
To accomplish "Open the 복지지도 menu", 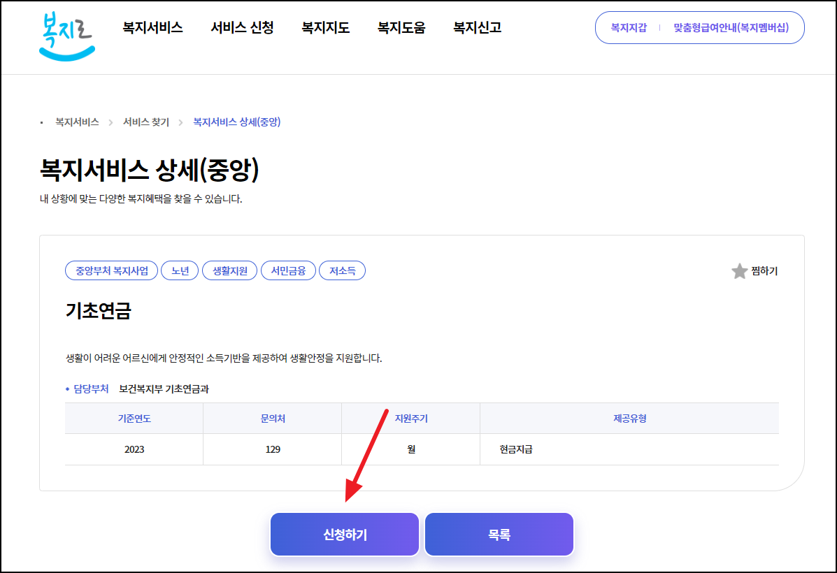I will click(x=324, y=27).
